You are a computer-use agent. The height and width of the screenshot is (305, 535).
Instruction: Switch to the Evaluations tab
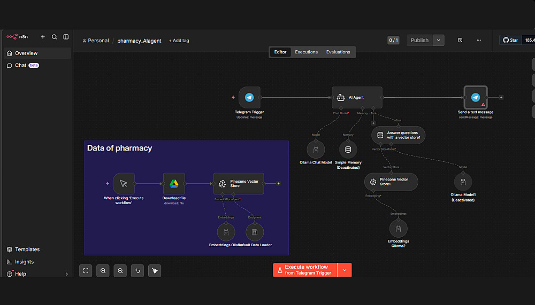point(338,52)
